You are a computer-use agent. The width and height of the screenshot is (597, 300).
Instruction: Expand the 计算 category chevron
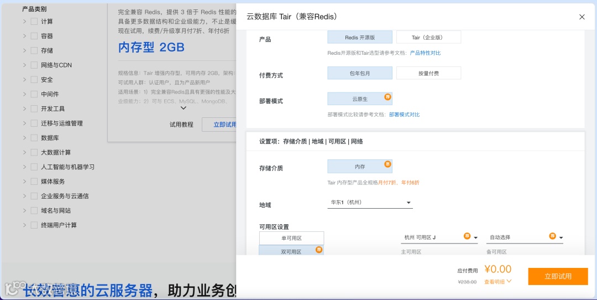point(24,22)
